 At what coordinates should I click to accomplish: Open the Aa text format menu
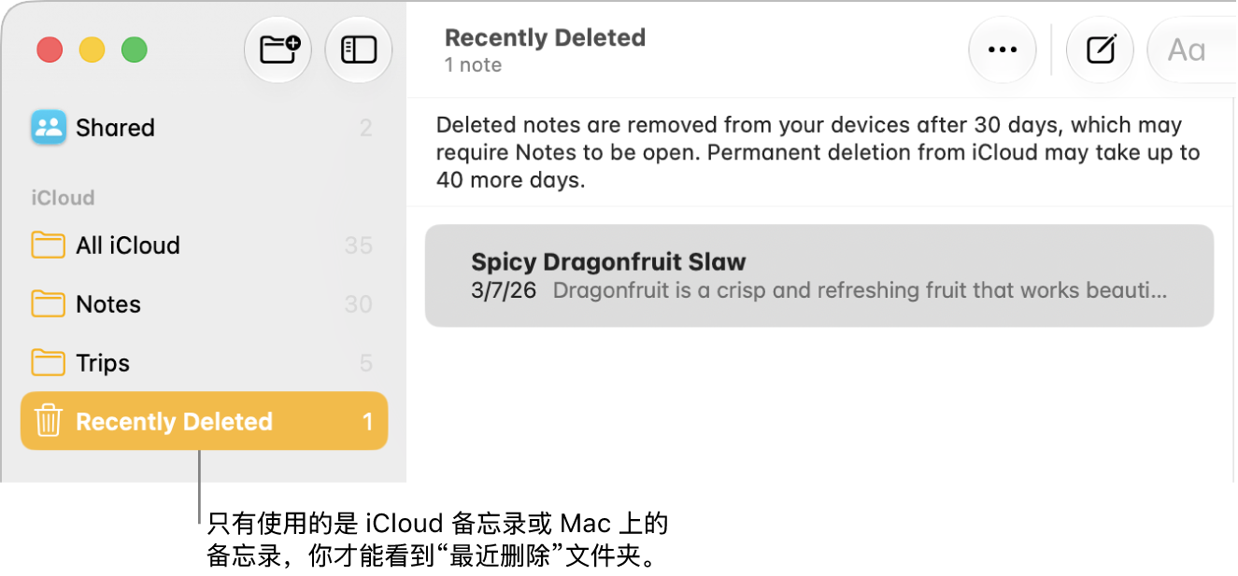[1188, 49]
